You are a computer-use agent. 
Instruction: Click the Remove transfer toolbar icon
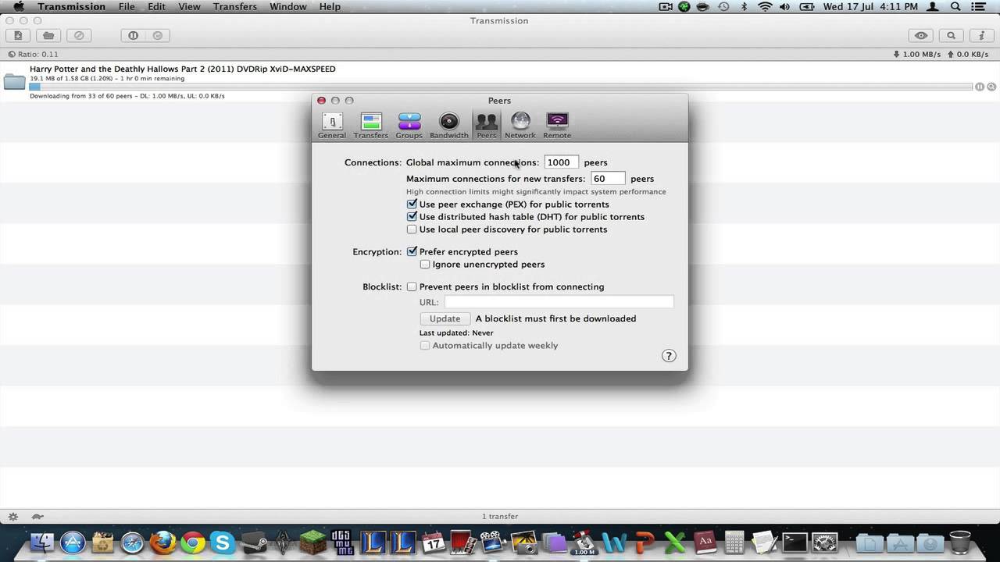(79, 35)
